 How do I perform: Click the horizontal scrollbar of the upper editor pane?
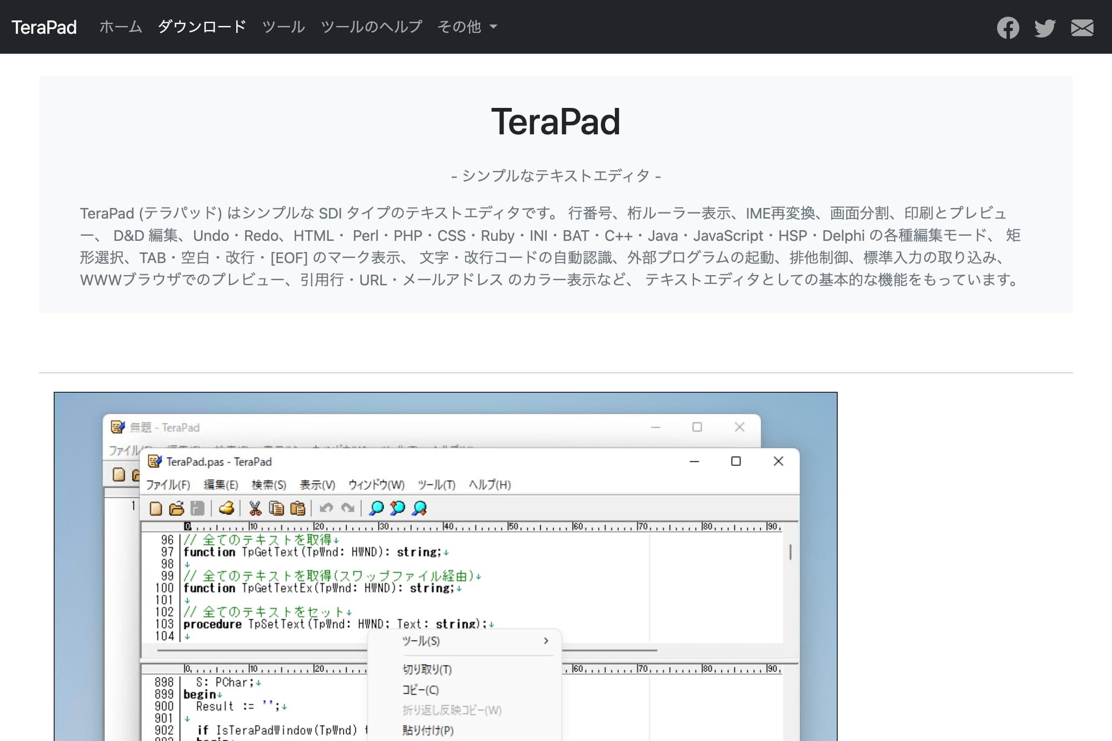click(x=406, y=649)
